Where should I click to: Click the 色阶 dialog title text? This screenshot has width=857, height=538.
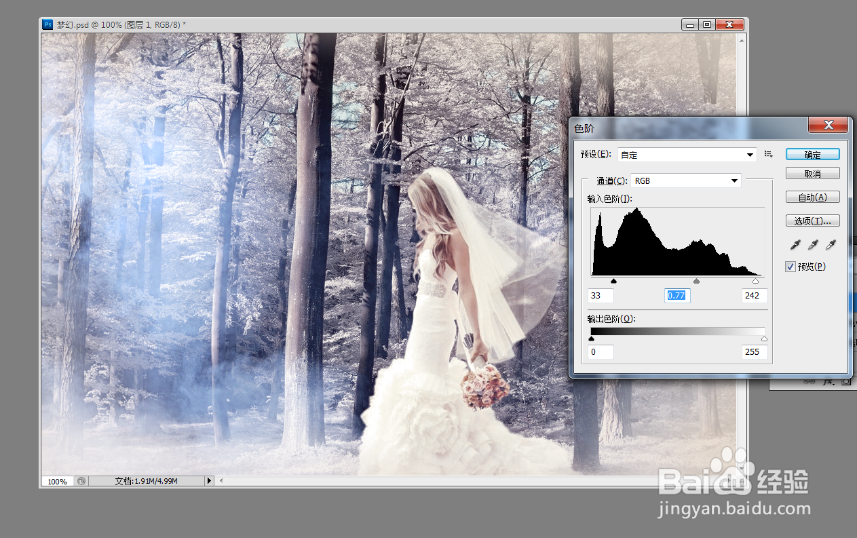pos(584,128)
